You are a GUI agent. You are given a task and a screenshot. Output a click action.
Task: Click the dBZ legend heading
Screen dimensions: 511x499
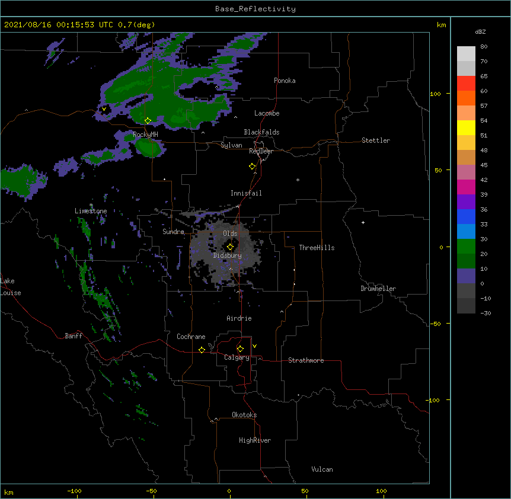click(480, 32)
